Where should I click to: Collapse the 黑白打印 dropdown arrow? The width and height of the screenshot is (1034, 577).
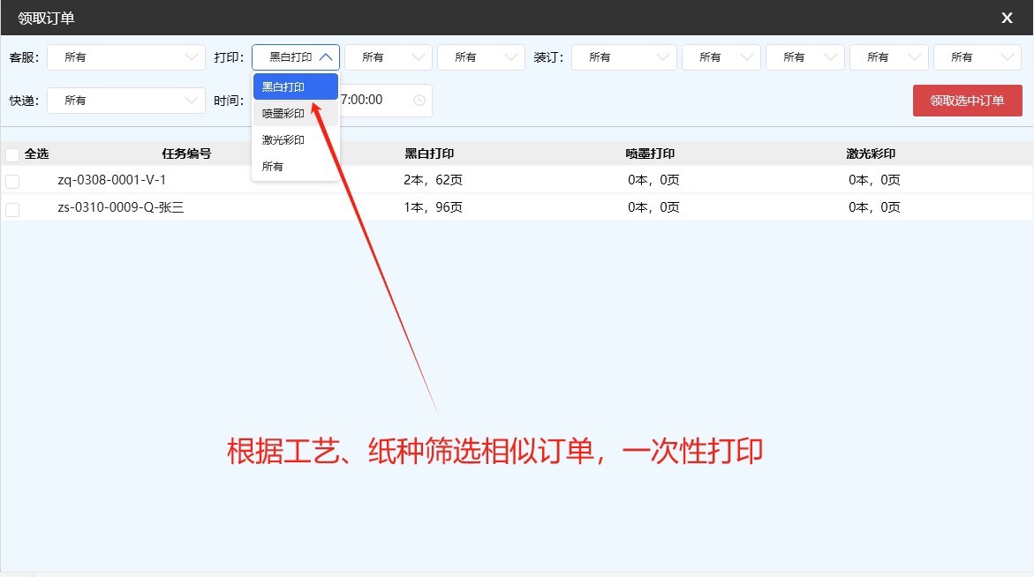coord(326,57)
